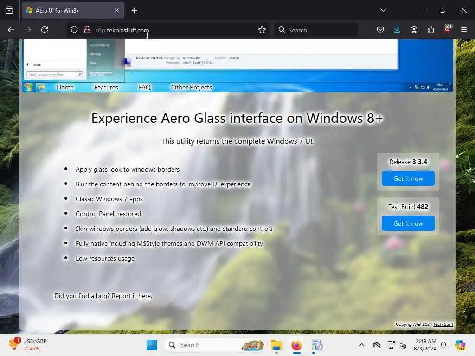The image size is (475, 356).
Task: Click the Explorer icon beside the start orb
Action: point(41,88)
